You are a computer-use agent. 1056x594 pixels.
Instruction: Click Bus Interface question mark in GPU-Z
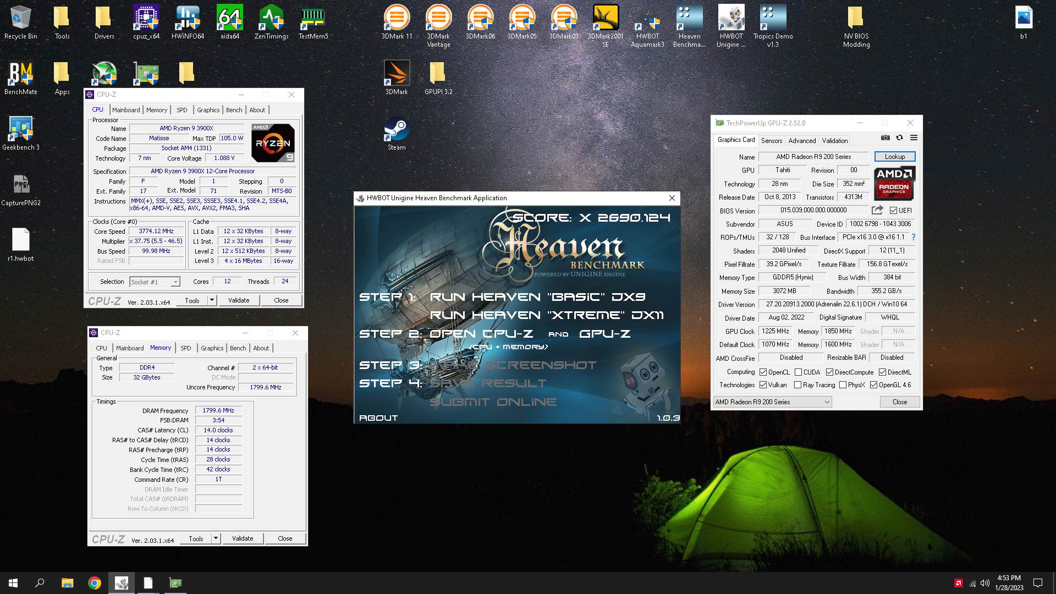coord(914,237)
